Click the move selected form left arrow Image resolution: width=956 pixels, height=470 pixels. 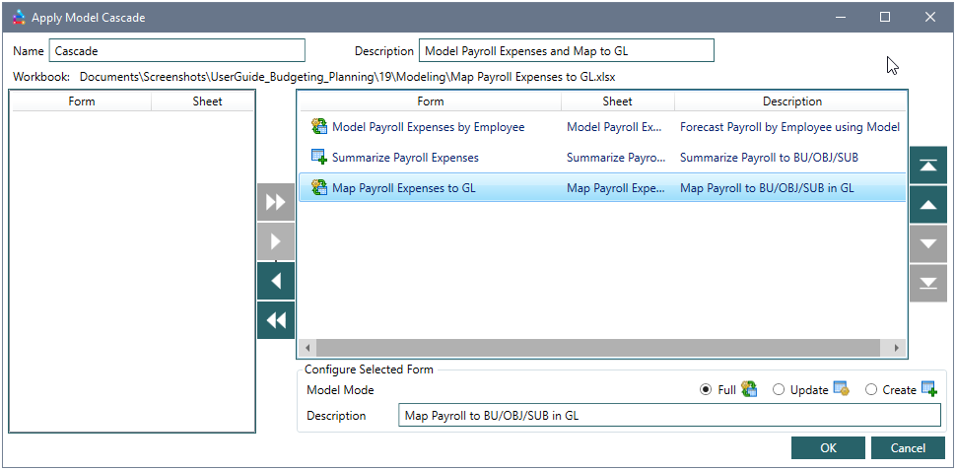[276, 281]
